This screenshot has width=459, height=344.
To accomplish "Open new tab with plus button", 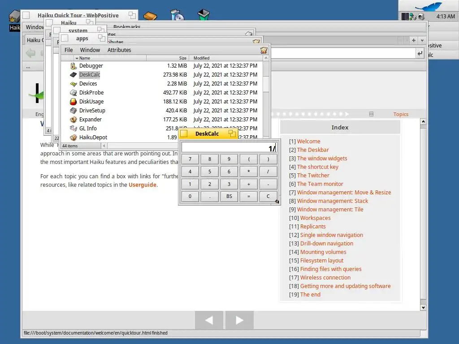I will 414,40.
